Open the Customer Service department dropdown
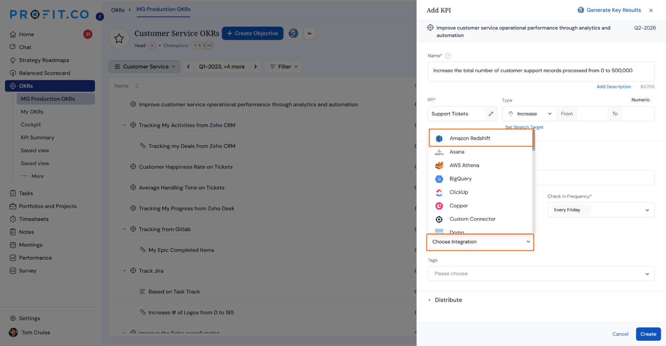 coord(144,67)
